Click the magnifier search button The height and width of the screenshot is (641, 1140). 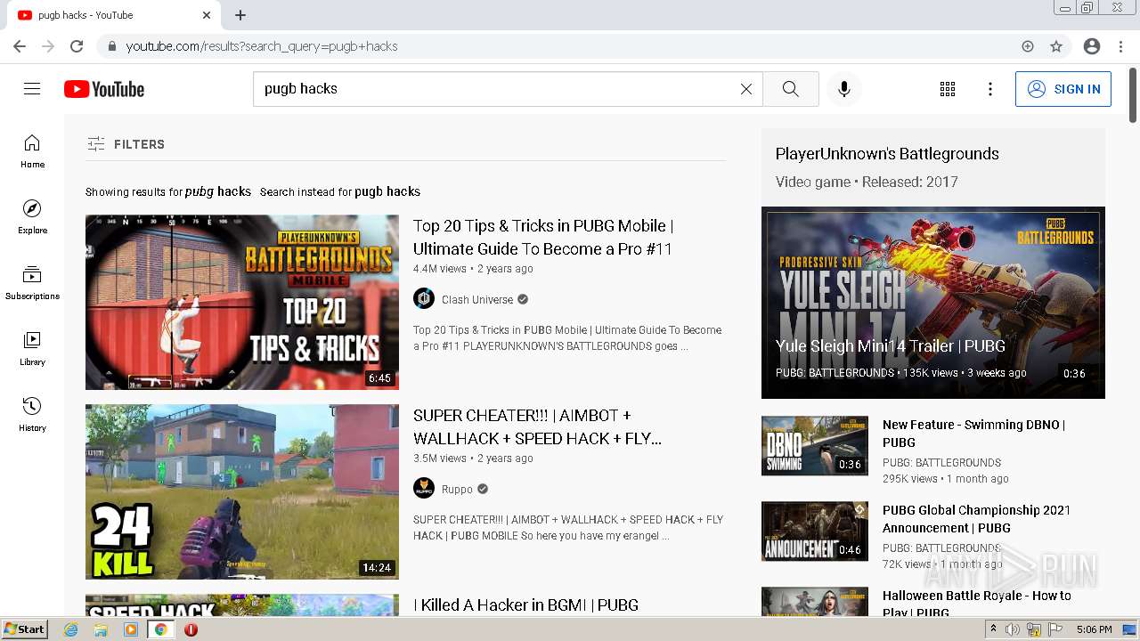(791, 89)
